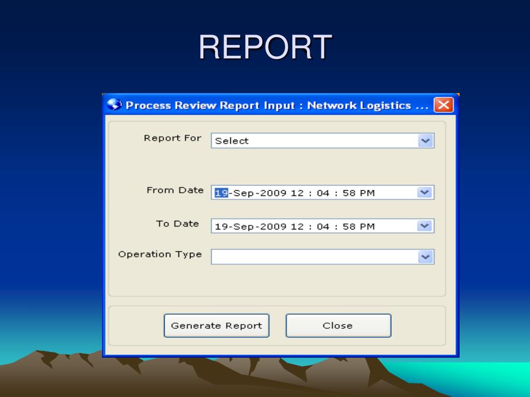
Task: Click the 'From Date' label
Action: (175, 190)
